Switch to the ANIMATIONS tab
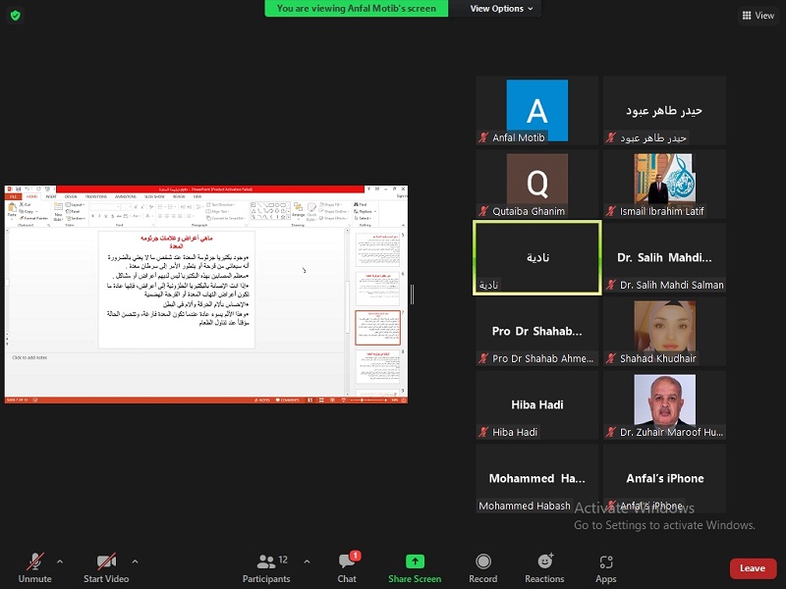786x589 pixels. [x=126, y=196]
